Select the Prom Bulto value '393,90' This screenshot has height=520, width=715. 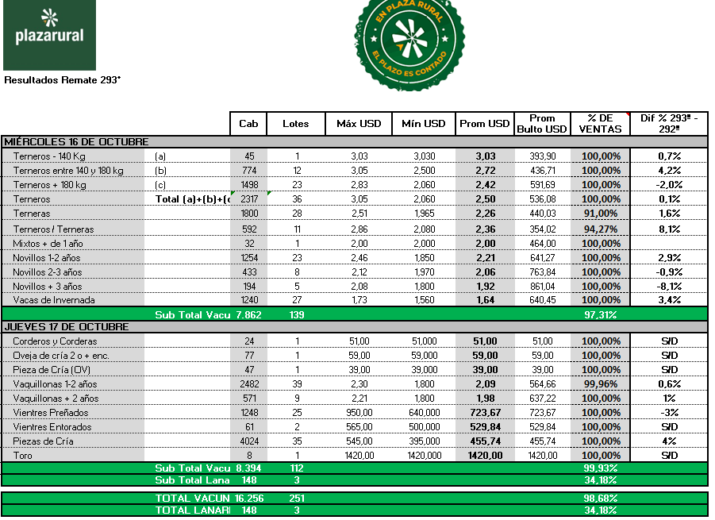(x=542, y=156)
